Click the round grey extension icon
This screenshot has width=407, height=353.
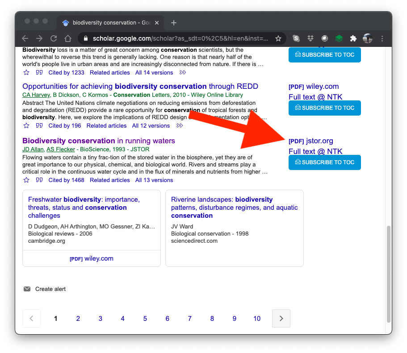325,38
